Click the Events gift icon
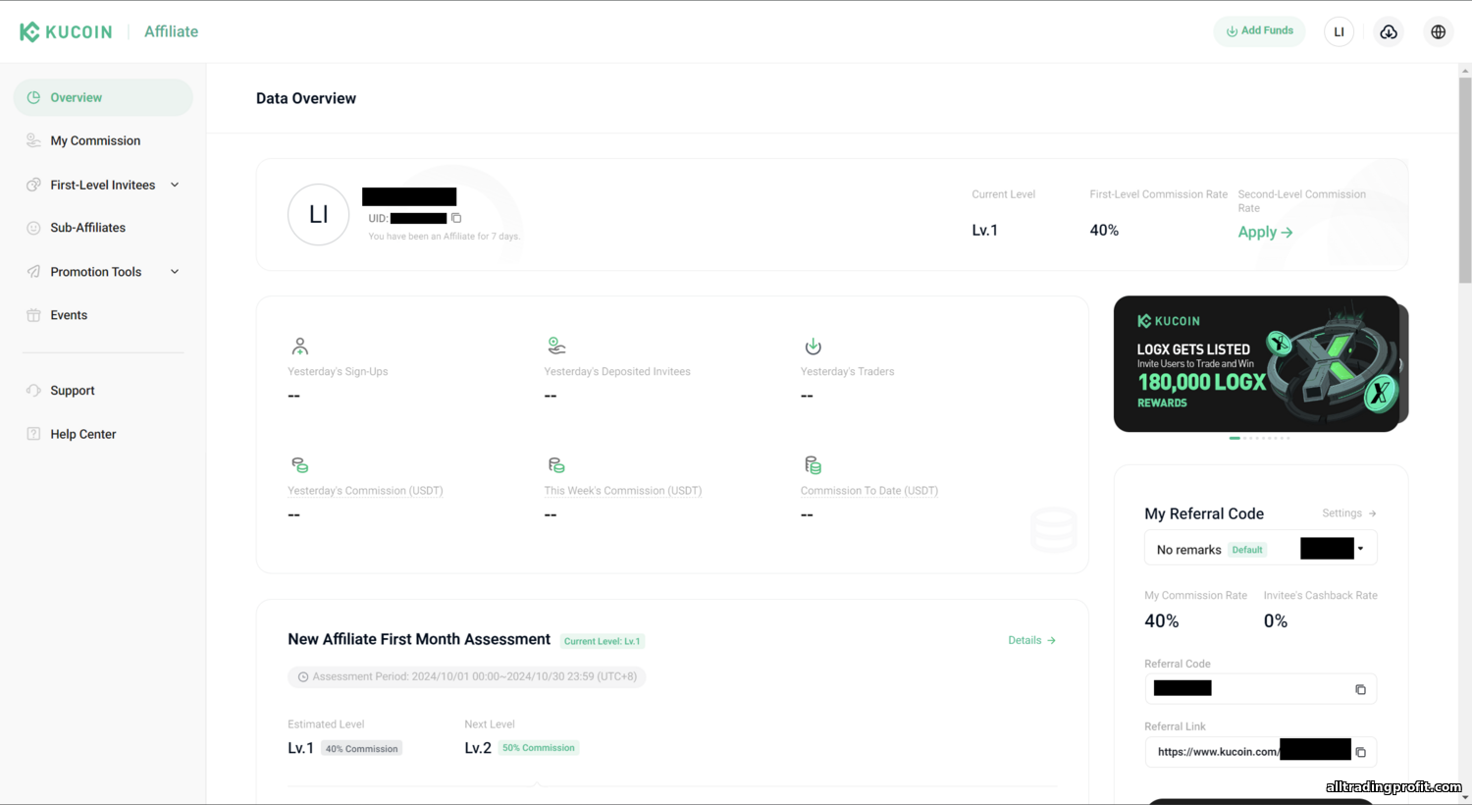This screenshot has height=805, width=1472. point(33,315)
